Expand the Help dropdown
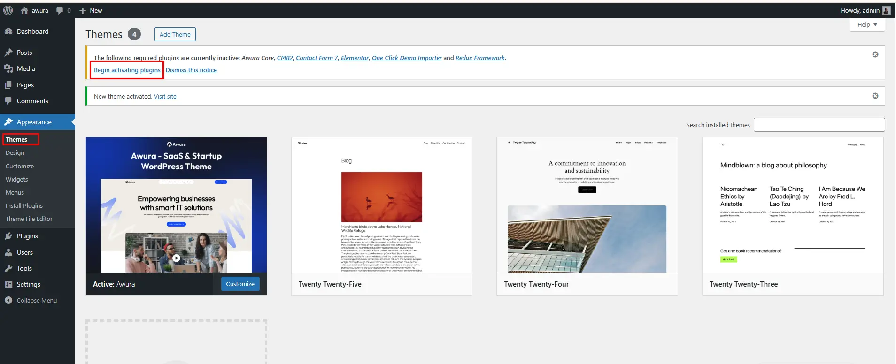The image size is (896, 364). pos(867,25)
